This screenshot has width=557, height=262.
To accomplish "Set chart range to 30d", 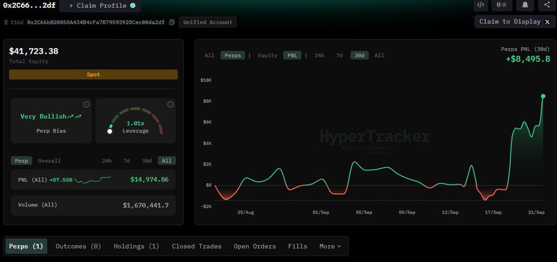I will 359,55.
